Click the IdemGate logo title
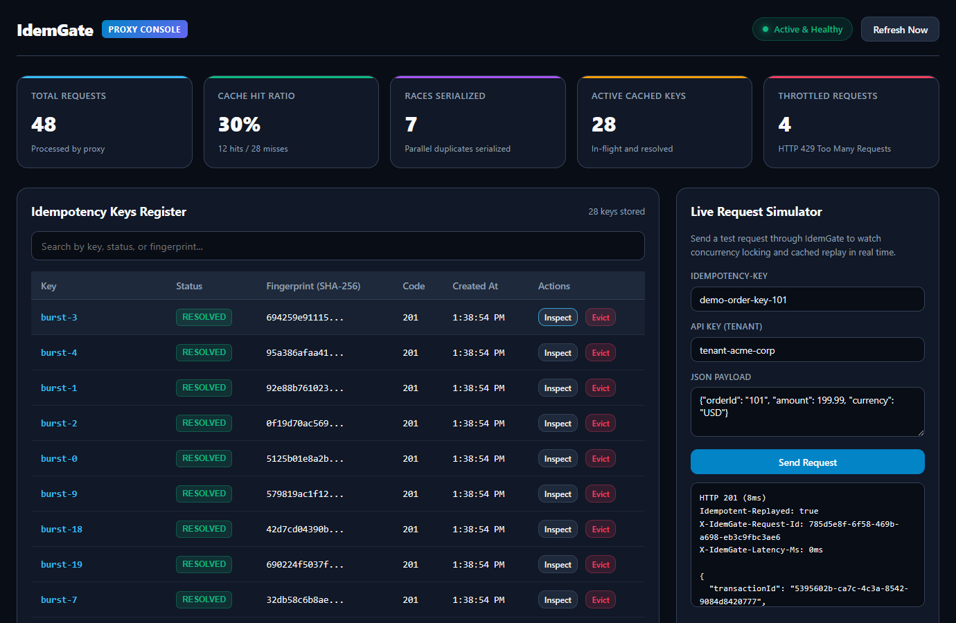956x623 pixels. tap(55, 30)
